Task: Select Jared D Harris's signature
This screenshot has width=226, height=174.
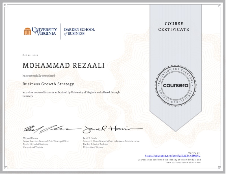Action: coord(110,128)
